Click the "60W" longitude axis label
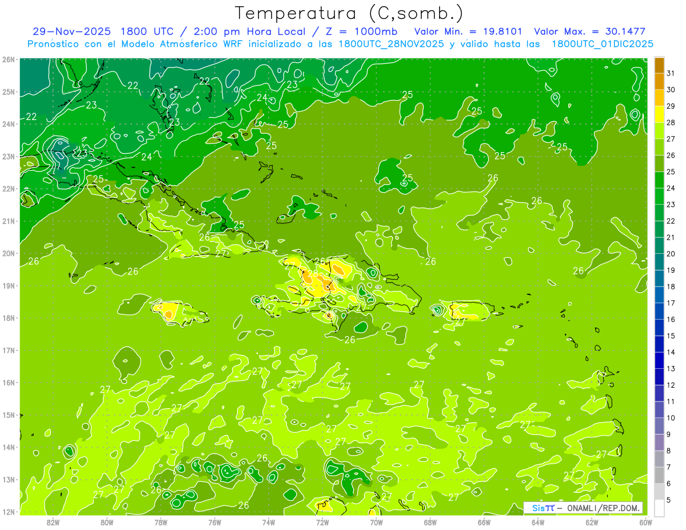Screen dimensions: 686x530 (x=645, y=522)
